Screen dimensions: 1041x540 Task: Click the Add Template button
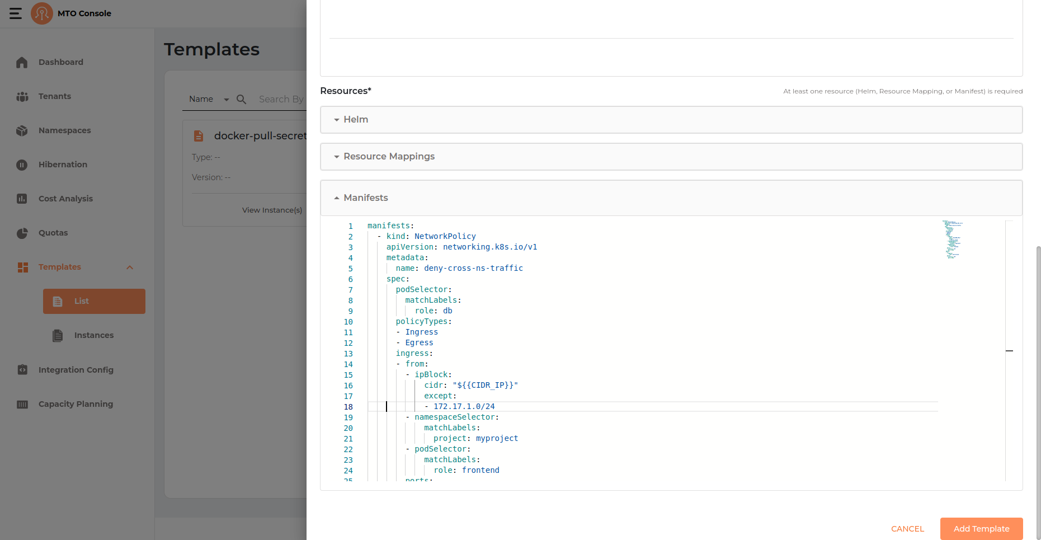tap(981, 528)
